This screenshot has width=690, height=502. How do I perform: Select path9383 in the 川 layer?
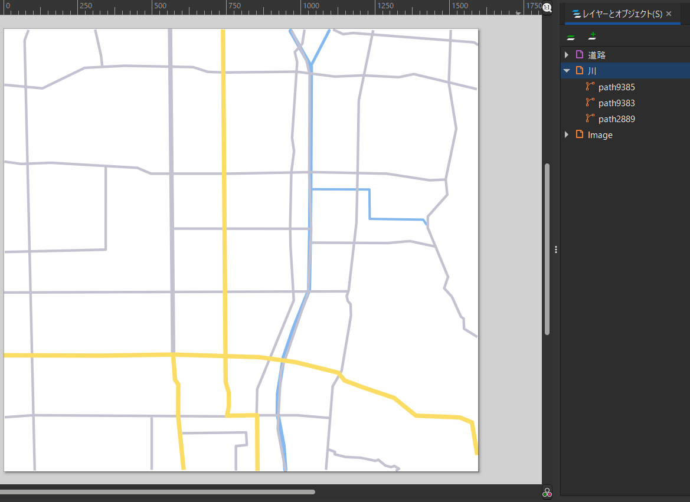[x=617, y=103]
